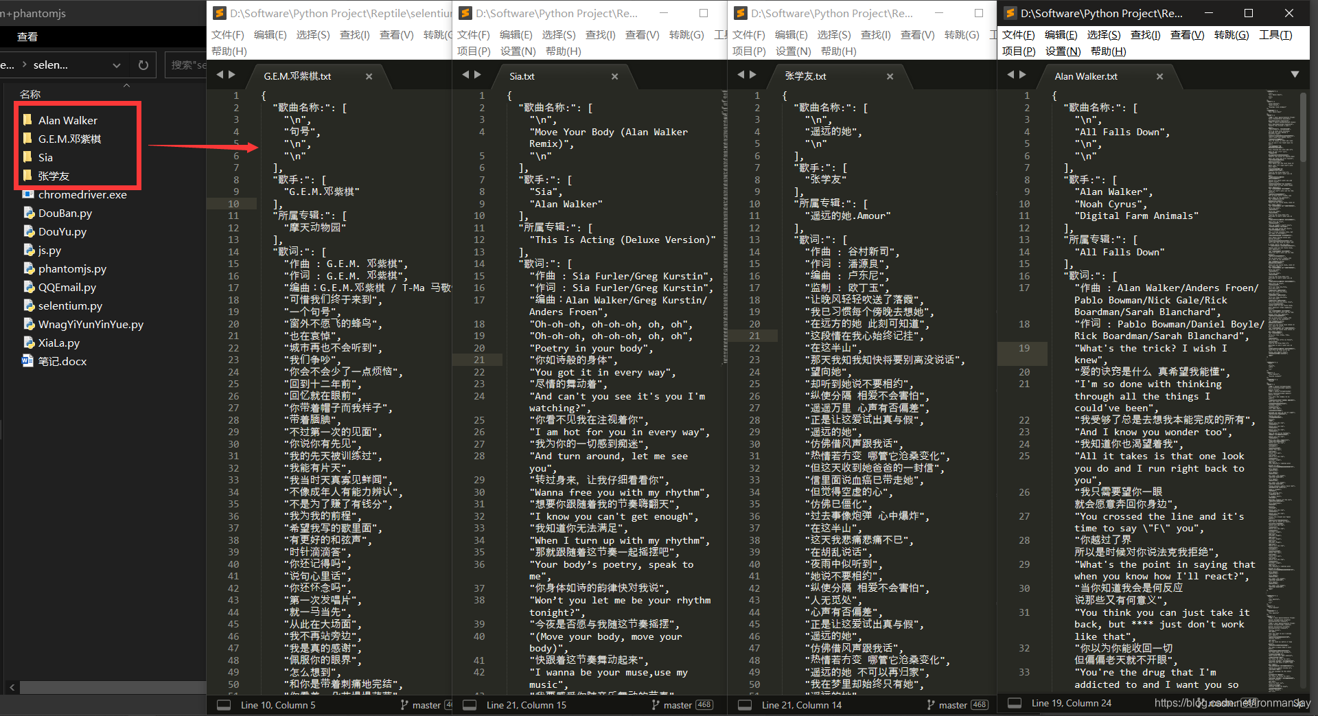Click the chromedriver.exe file icon

28,194
